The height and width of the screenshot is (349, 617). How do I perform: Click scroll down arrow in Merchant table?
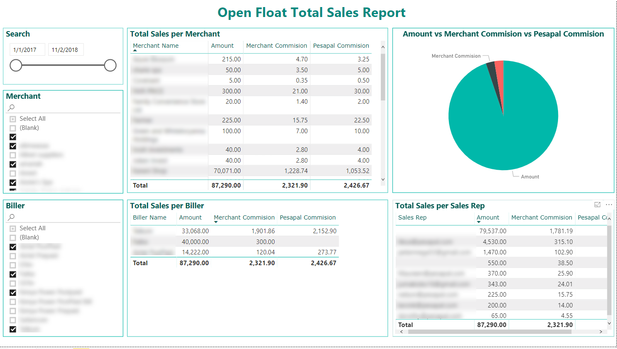[383, 180]
